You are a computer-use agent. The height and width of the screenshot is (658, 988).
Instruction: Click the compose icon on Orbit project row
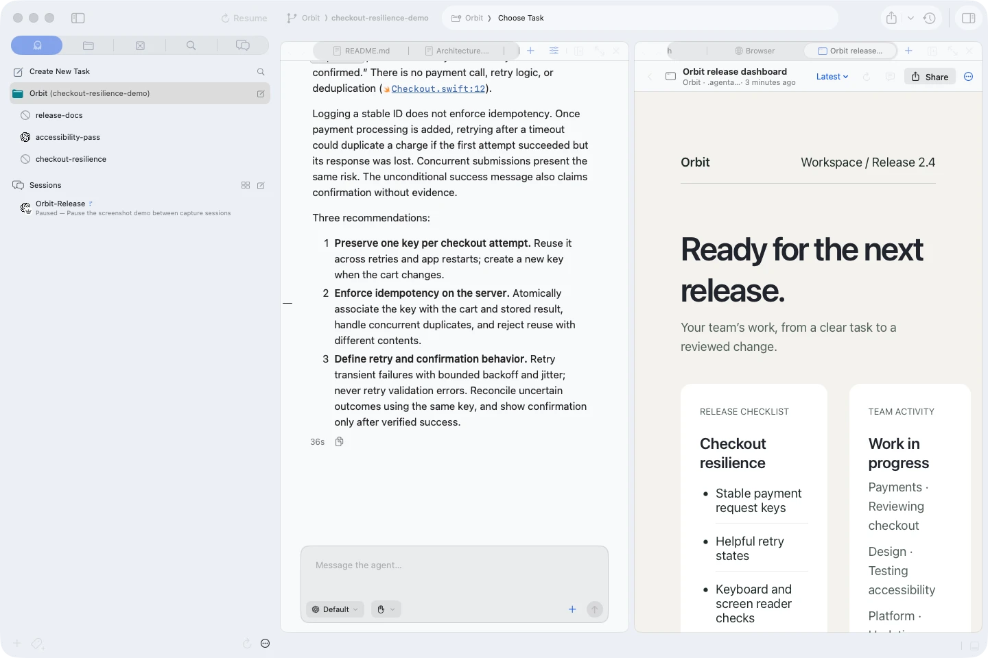point(261,94)
